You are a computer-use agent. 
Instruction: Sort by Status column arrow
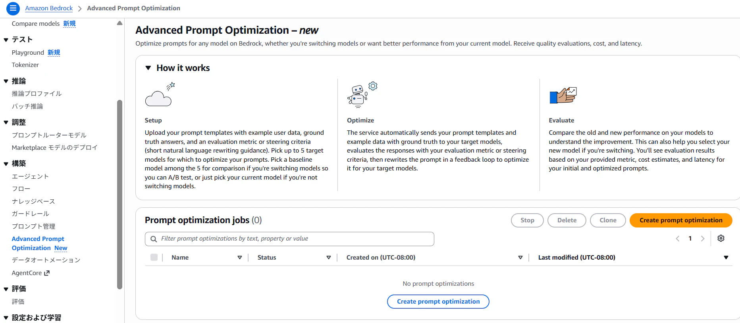pyautogui.click(x=329, y=258)
